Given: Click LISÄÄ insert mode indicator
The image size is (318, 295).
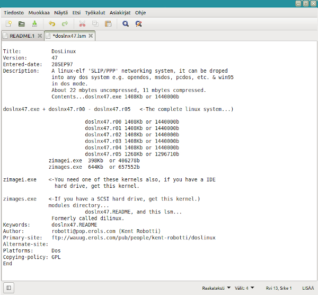Looking at the screenshot, I should (x=308, y=288).
